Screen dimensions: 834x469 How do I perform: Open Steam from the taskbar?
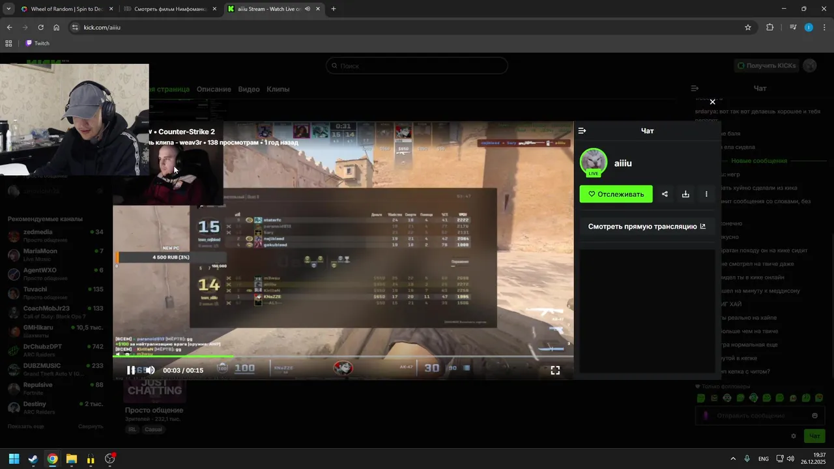tap(33, 459)
